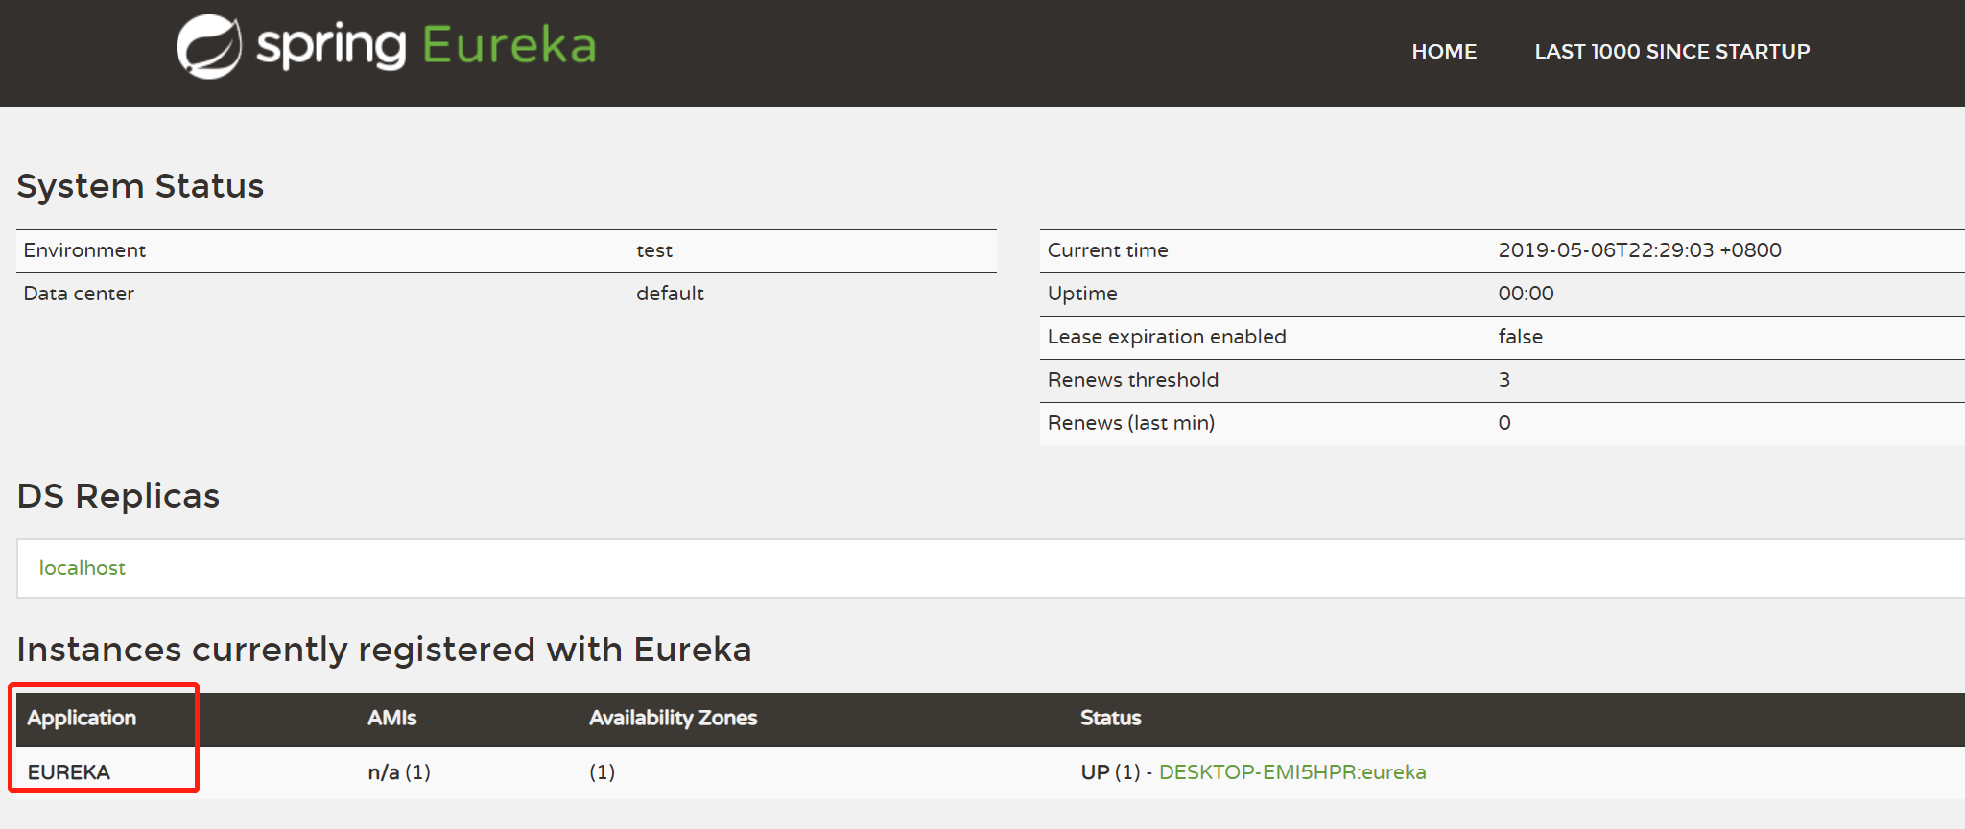
Task: Select Lease expiration enabled label
Action: 1167,337
